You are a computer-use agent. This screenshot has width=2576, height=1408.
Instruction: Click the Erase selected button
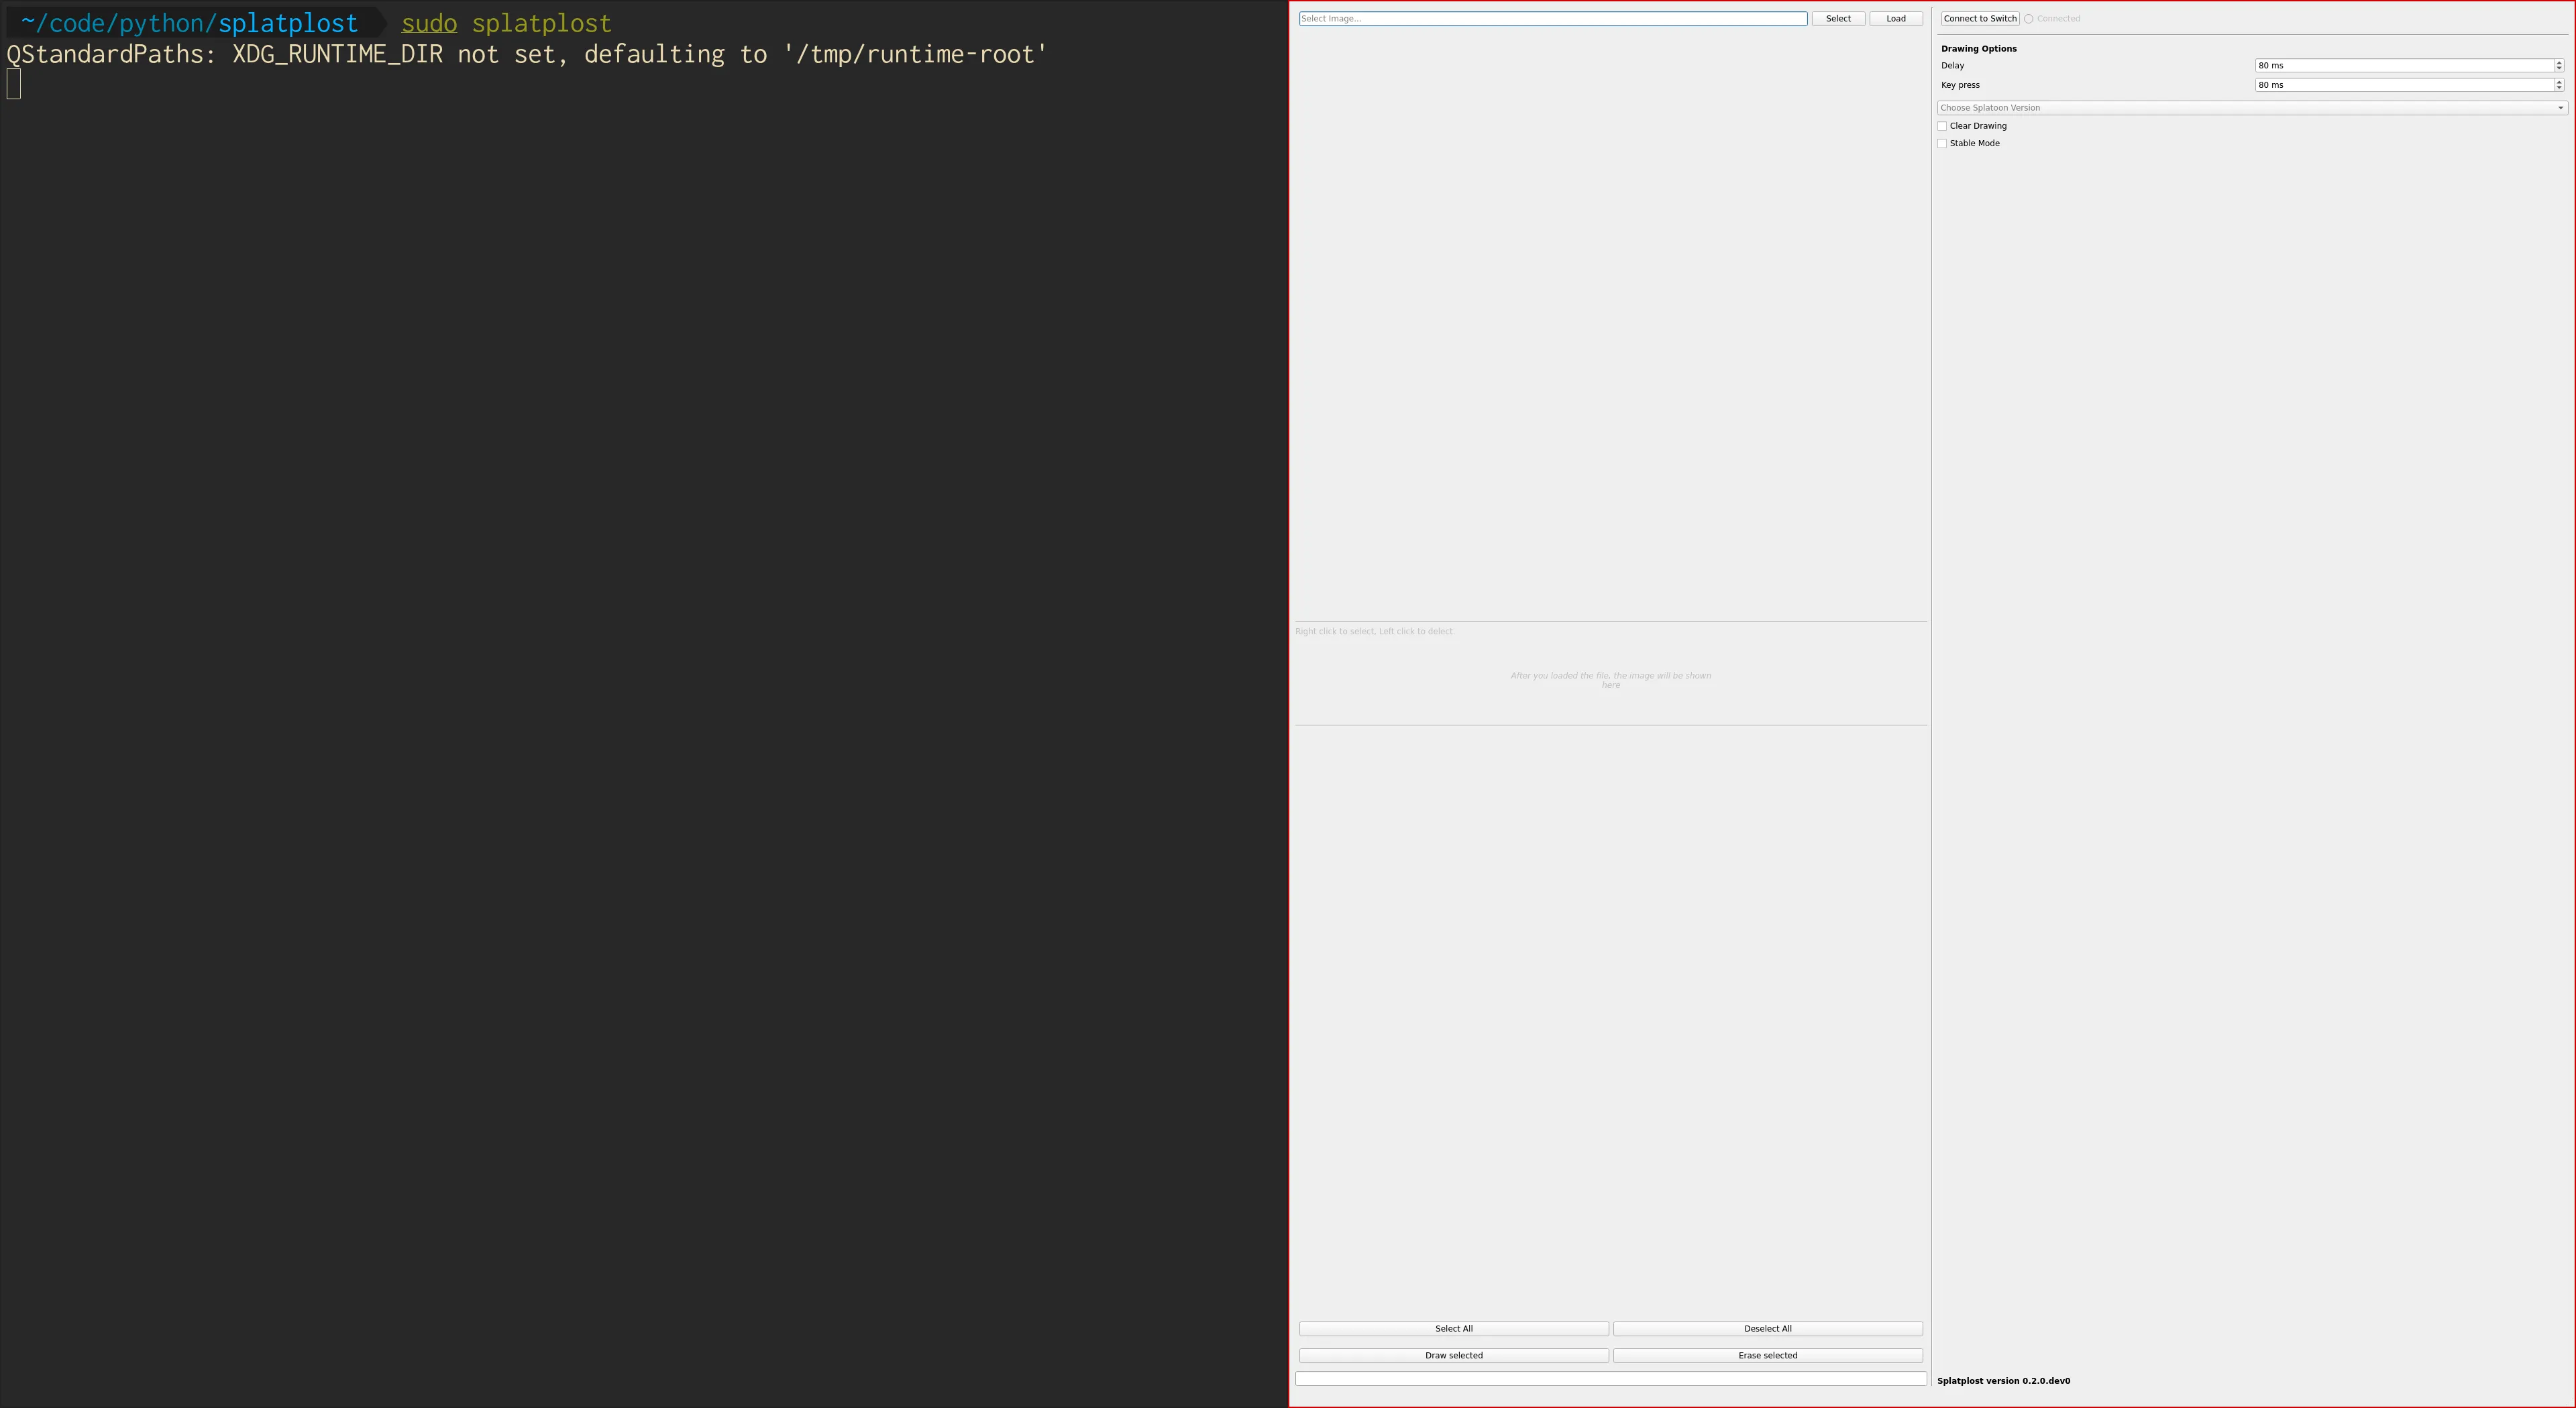point(1767,1356)
